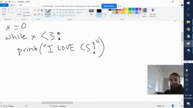Click the clock showing 8:43 AM
The height and width of the screenshot is (108, 193).
pos(188,95)
